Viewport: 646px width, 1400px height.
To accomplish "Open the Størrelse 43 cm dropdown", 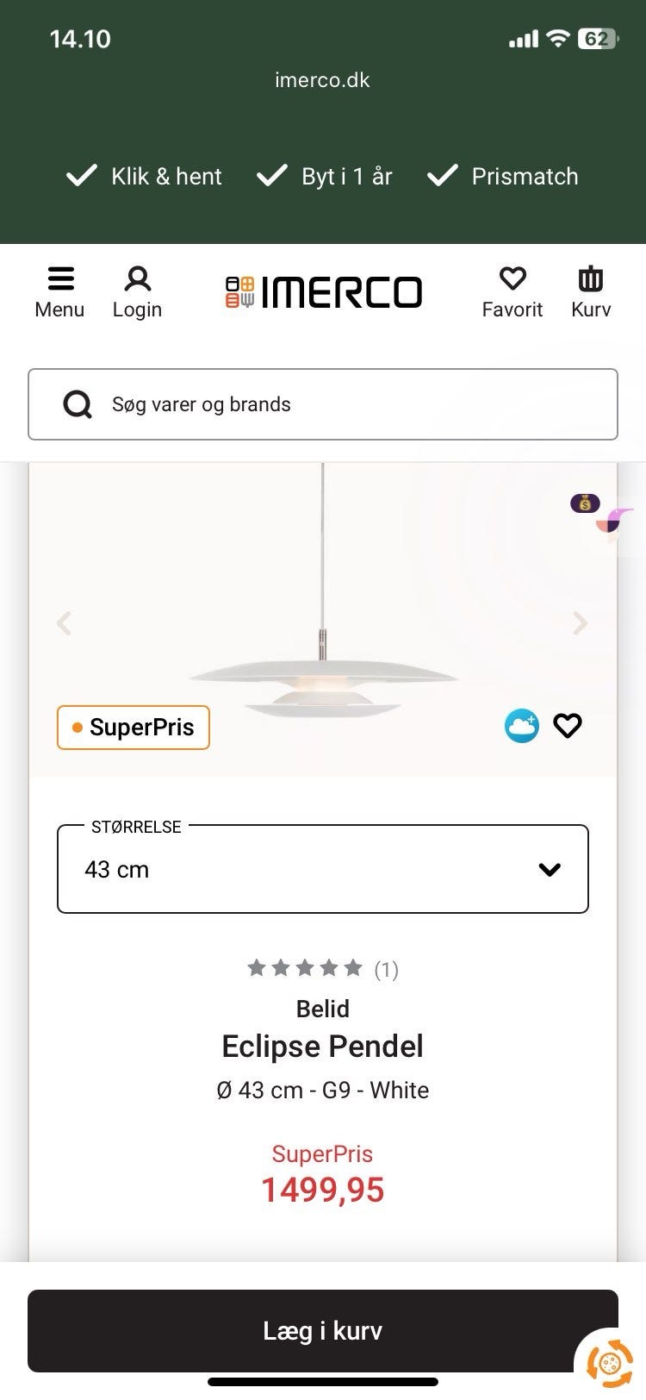I will [x=323, y=869].
